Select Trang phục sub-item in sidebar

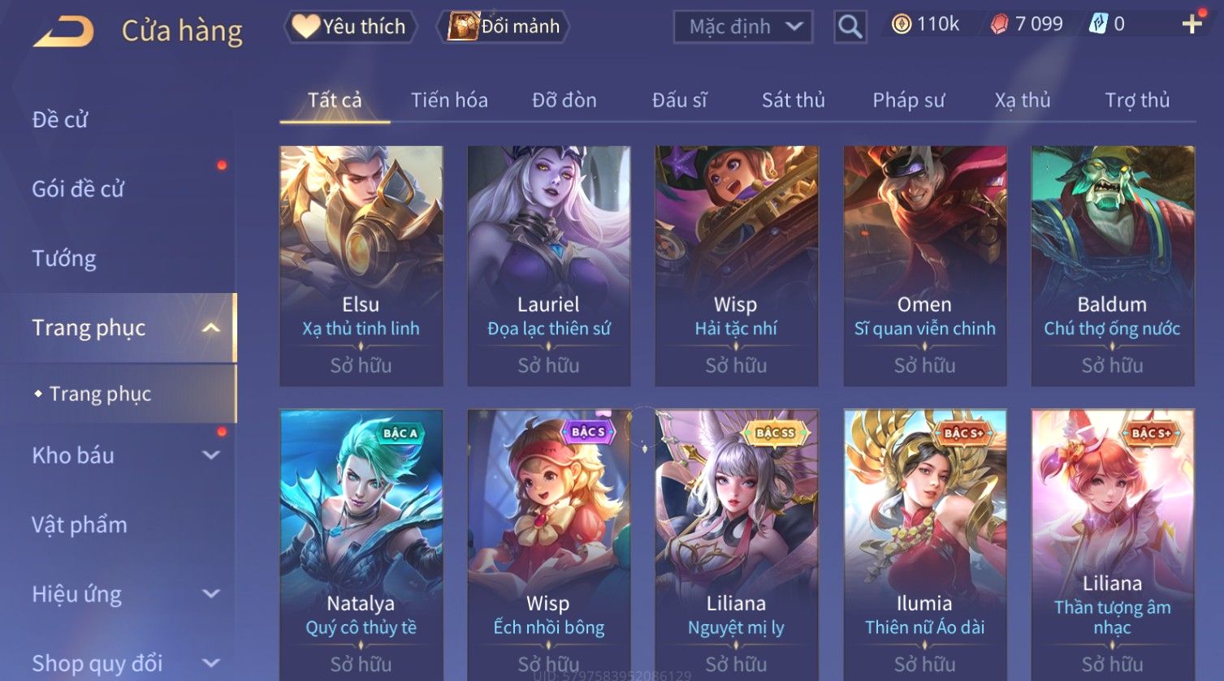pyautogui.click(x=100, y=394)
